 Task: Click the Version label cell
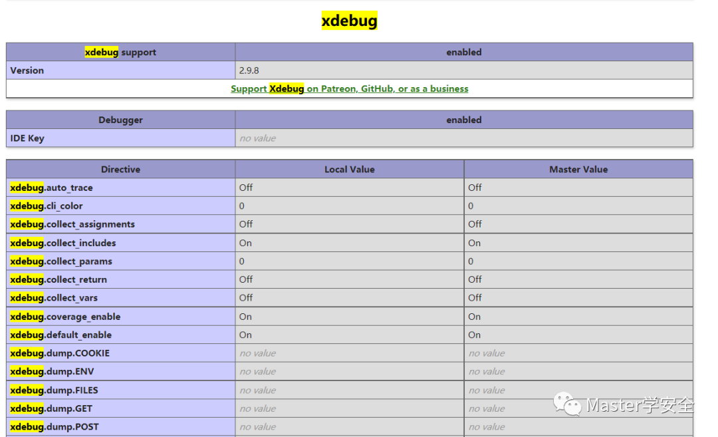click(x=120, y=71)
